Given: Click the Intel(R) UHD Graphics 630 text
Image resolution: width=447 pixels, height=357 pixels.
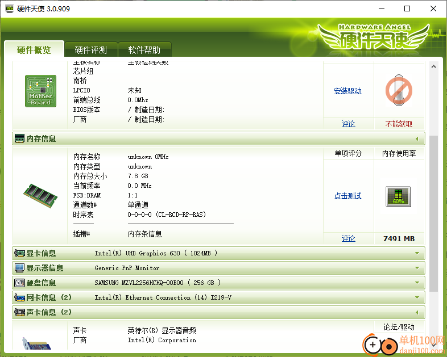Looking at the screenshot, I should tap(156, 253).
